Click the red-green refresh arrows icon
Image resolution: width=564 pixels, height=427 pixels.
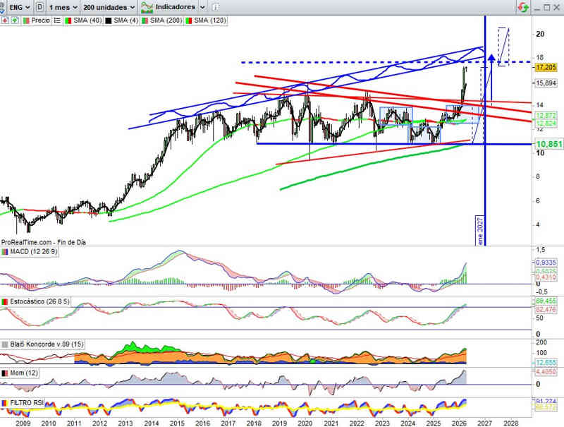(524, 7)
